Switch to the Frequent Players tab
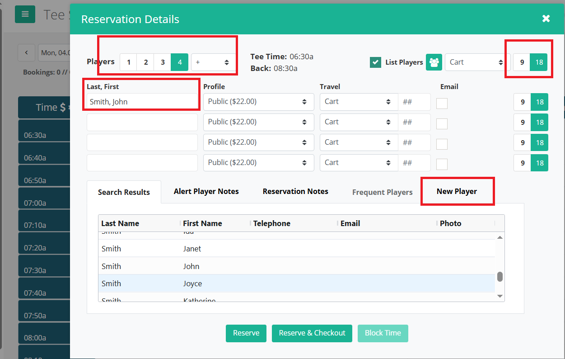 point(383,192)
